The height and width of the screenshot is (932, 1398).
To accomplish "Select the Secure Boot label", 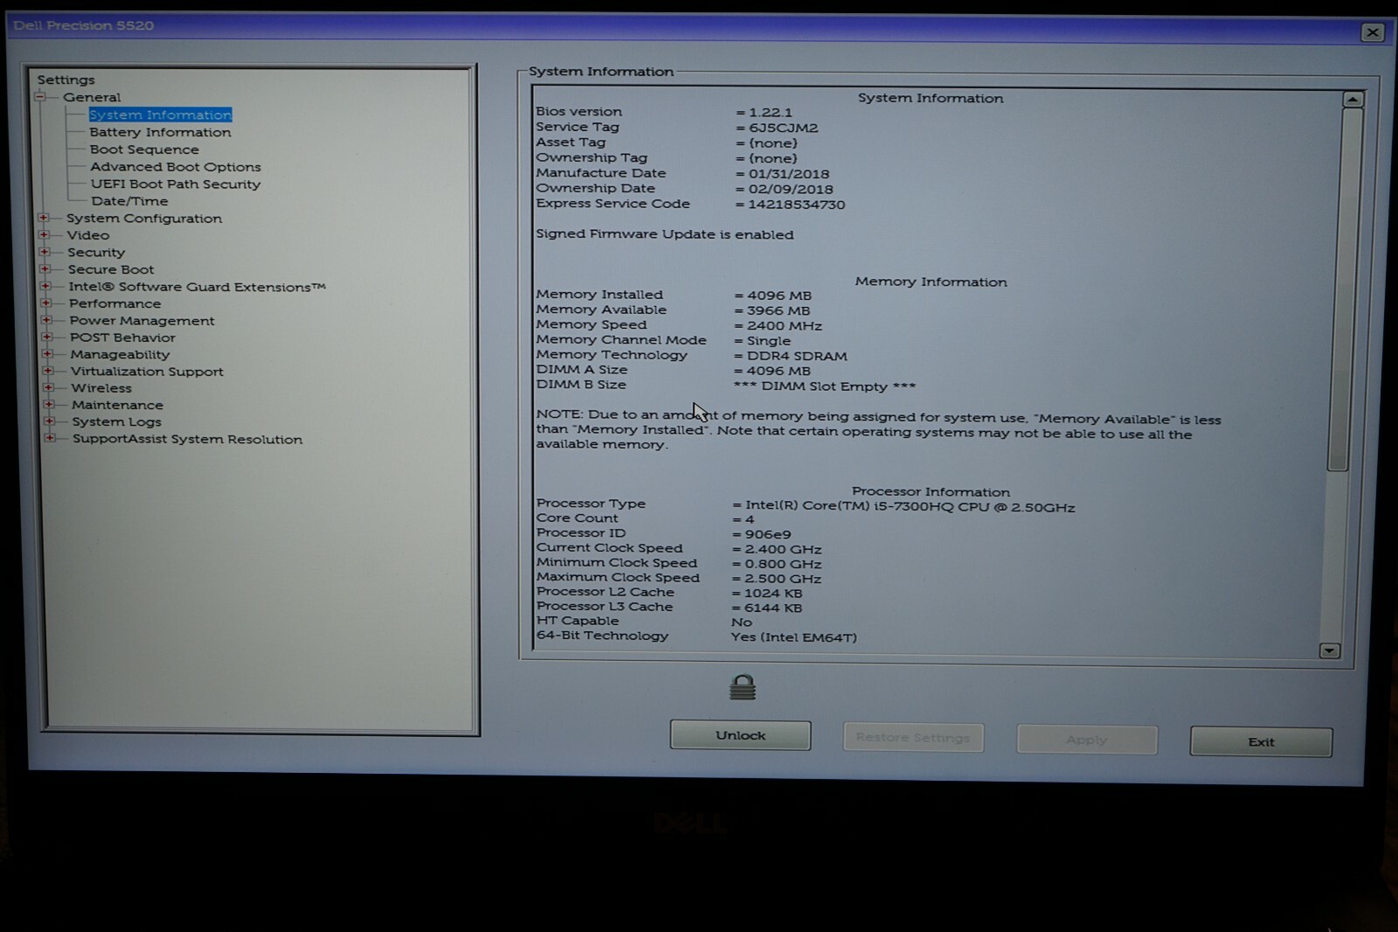I will click(111, 269).
